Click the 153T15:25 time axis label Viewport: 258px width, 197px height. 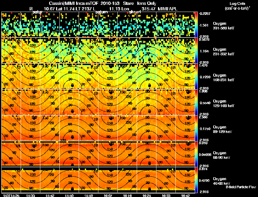click(11, 196)
